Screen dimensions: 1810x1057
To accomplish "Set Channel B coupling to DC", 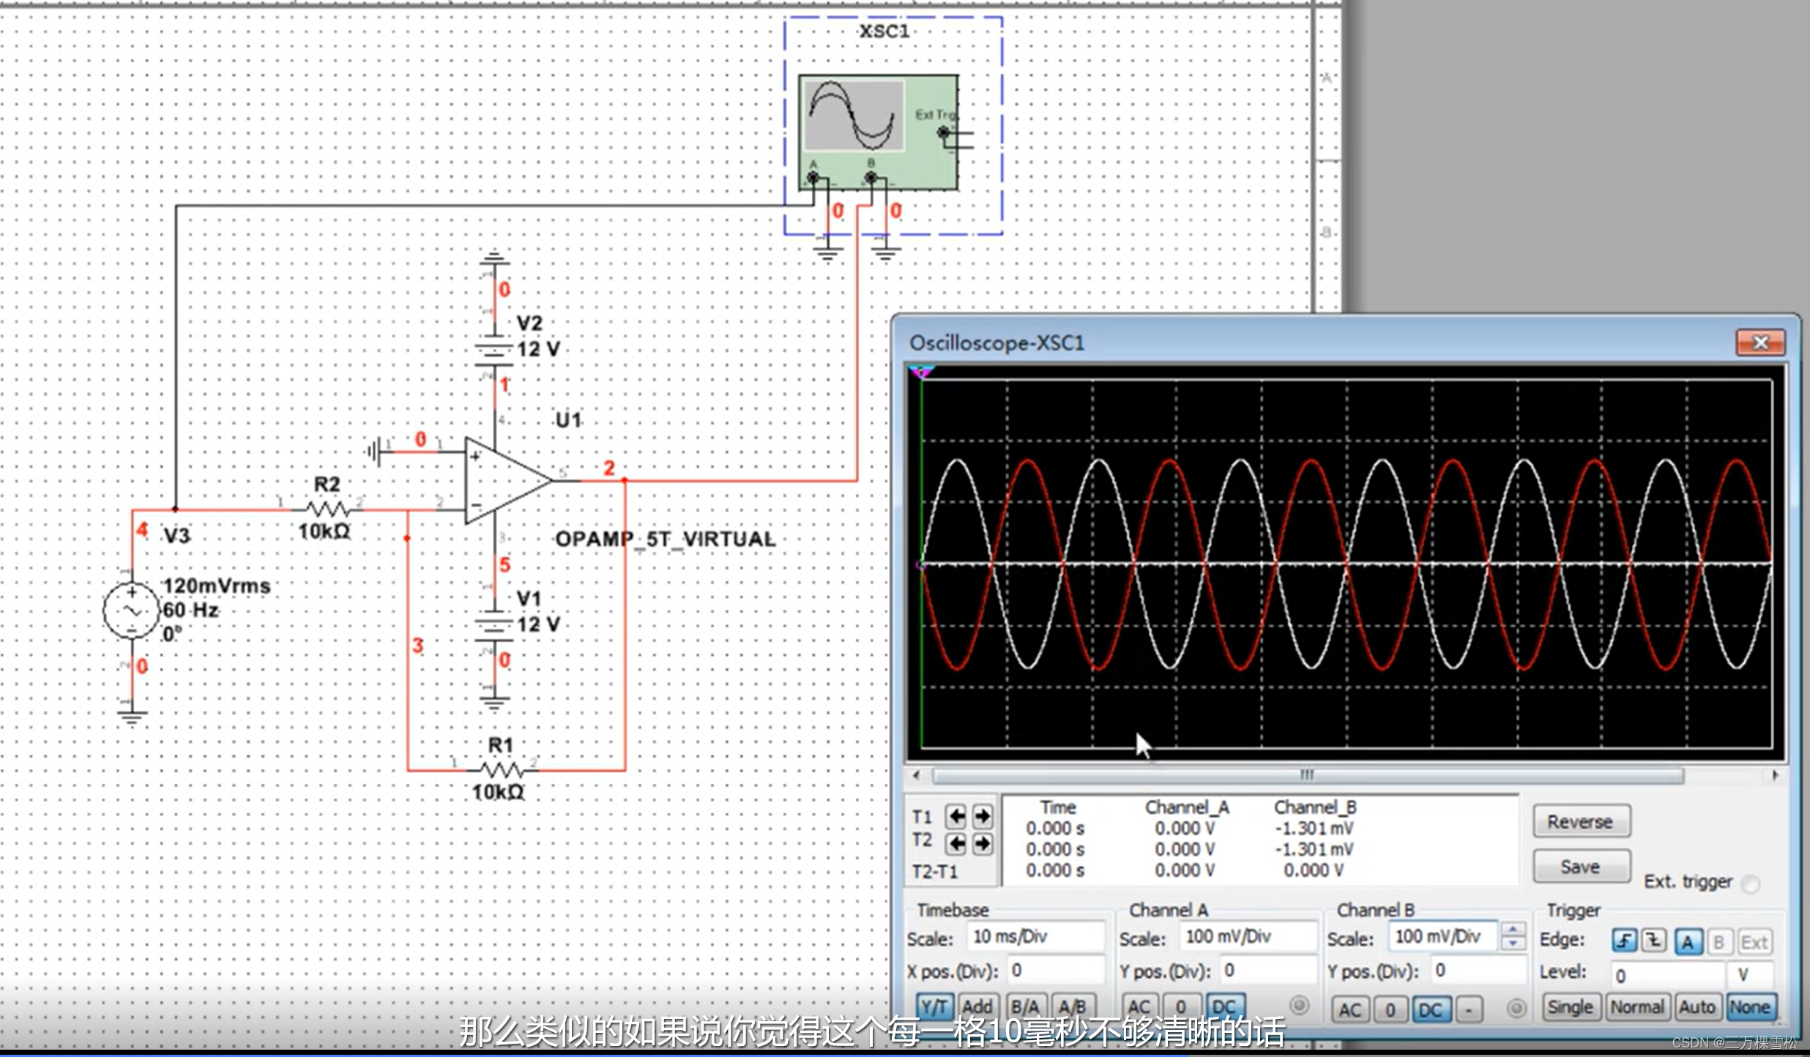I will 1430,1009.
